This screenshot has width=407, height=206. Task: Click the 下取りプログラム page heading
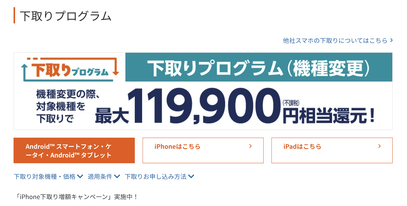tap(66, 16)
